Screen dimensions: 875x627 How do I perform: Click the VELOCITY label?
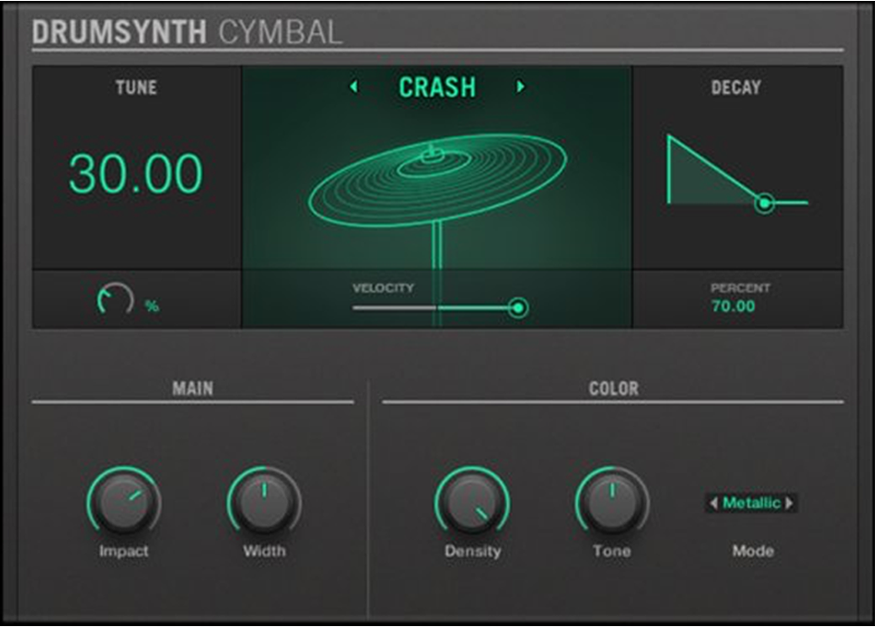coord(384,288)
